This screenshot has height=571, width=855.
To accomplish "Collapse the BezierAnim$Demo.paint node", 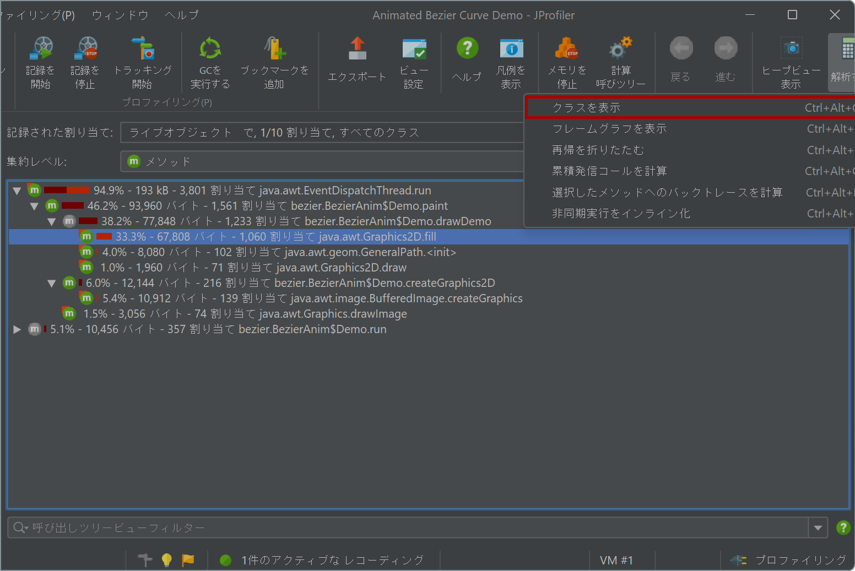I will coord(34,206).
